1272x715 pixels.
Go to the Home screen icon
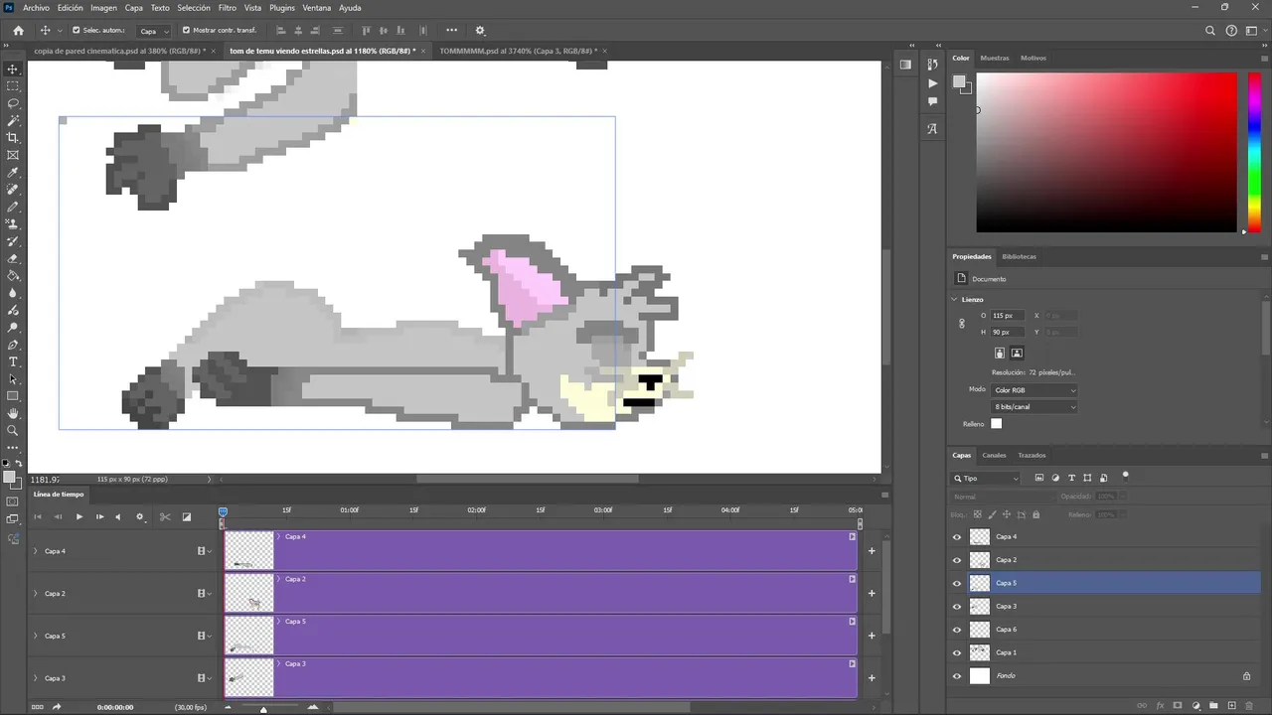pyautogui.click(x=18, y=31)
